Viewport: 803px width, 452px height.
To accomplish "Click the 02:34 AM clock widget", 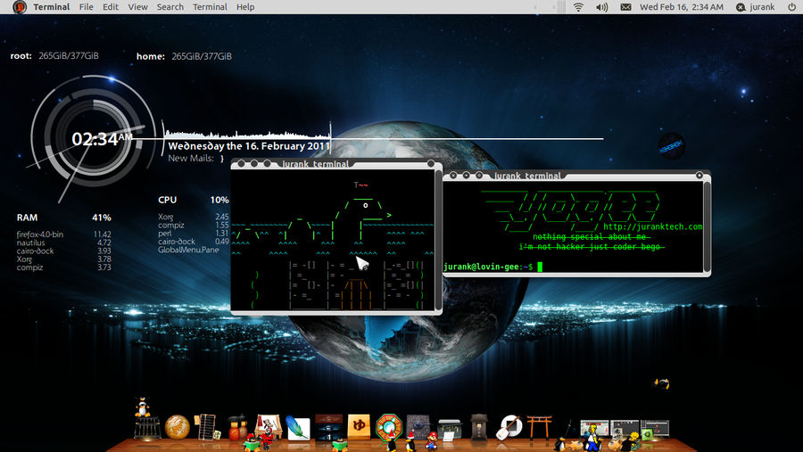I will click(x=102, y=138).
